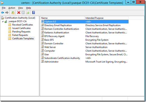The height and width of the screenshot is (102, 146).
Task: Click the File Recovery purpose cell
Action: point(92,36)
